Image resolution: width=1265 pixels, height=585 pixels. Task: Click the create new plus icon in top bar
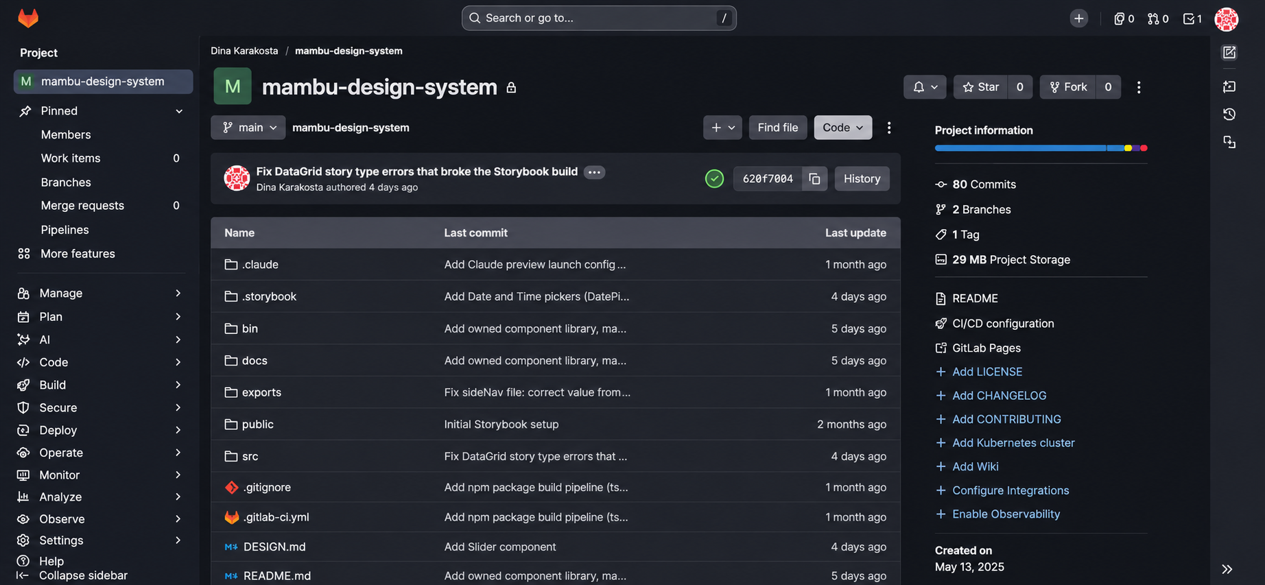[x=1078, y=19]
